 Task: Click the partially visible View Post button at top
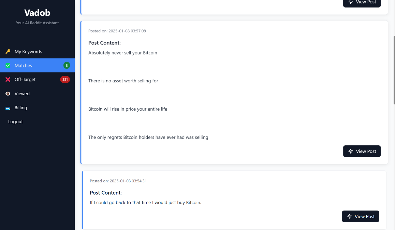362,3
